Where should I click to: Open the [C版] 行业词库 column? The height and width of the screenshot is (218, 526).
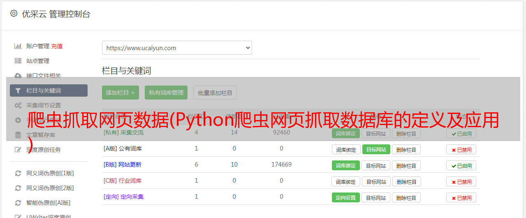pos(123,181)
